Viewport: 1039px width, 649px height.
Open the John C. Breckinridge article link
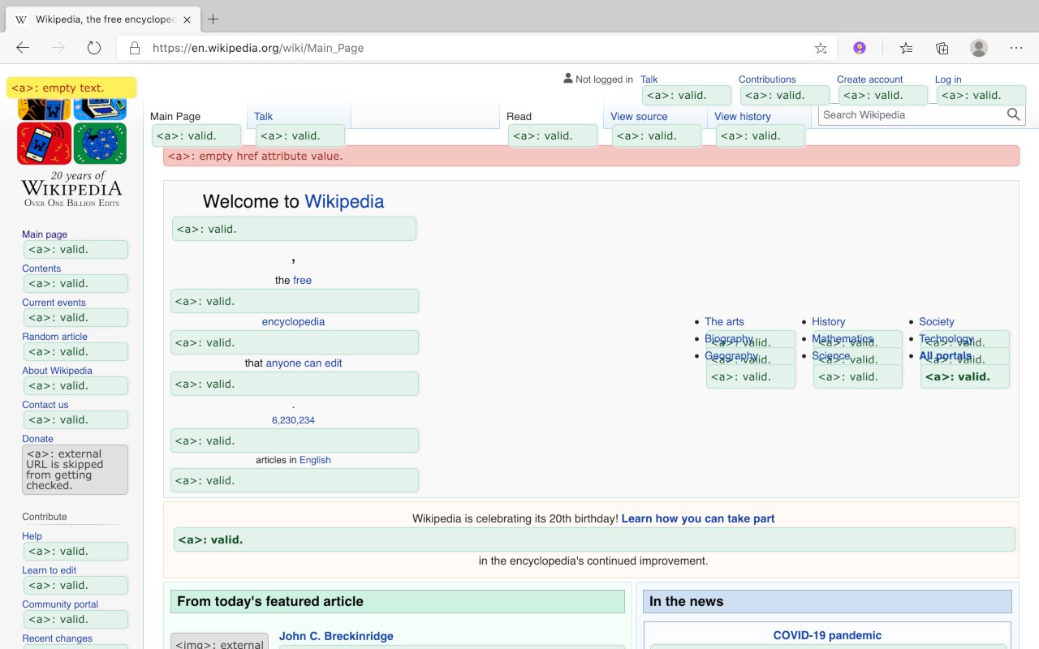point(336,636)
